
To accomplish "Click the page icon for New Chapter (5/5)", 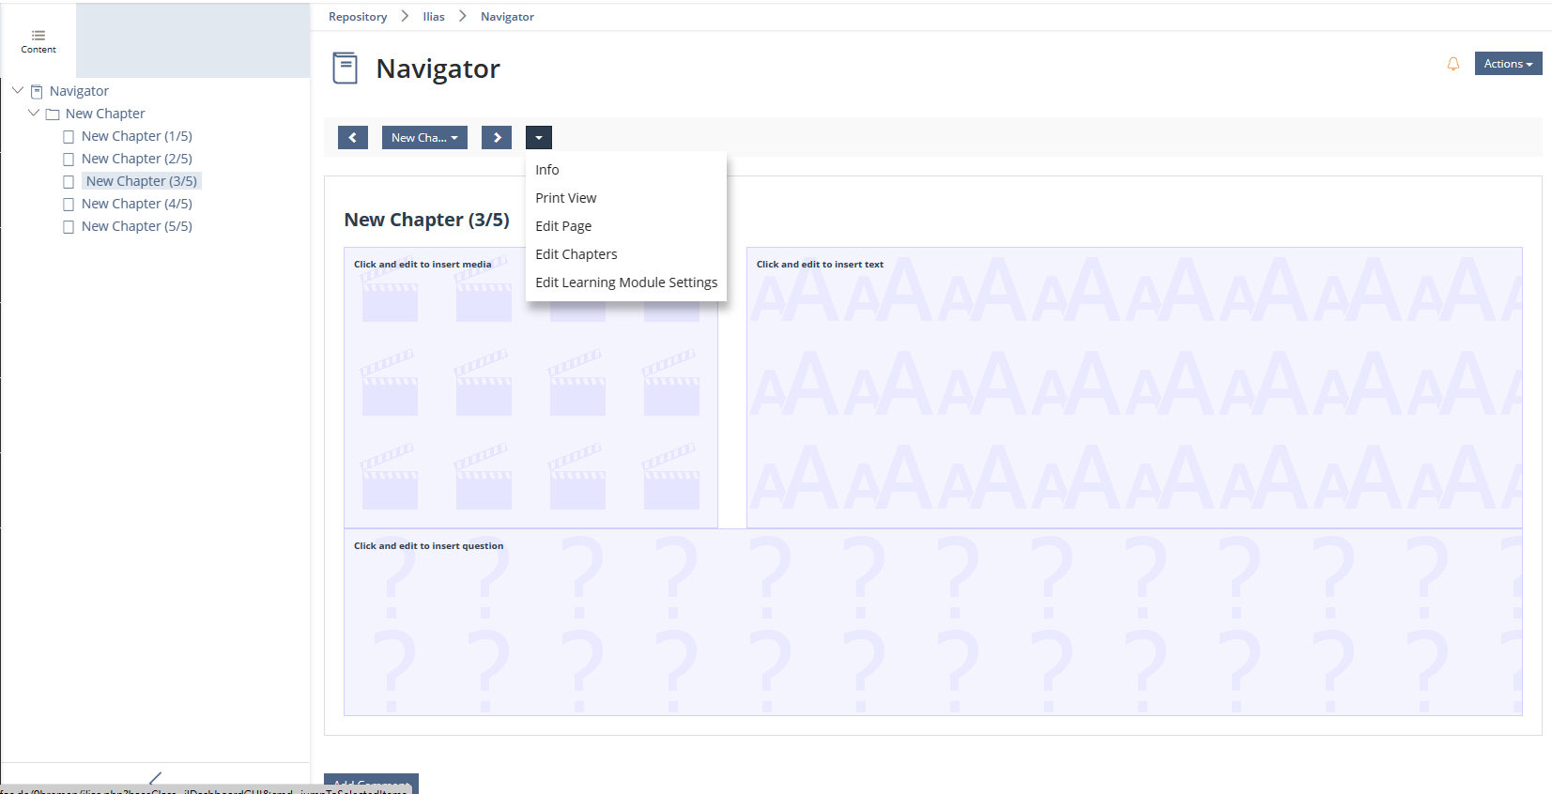I will coord(69,227).
